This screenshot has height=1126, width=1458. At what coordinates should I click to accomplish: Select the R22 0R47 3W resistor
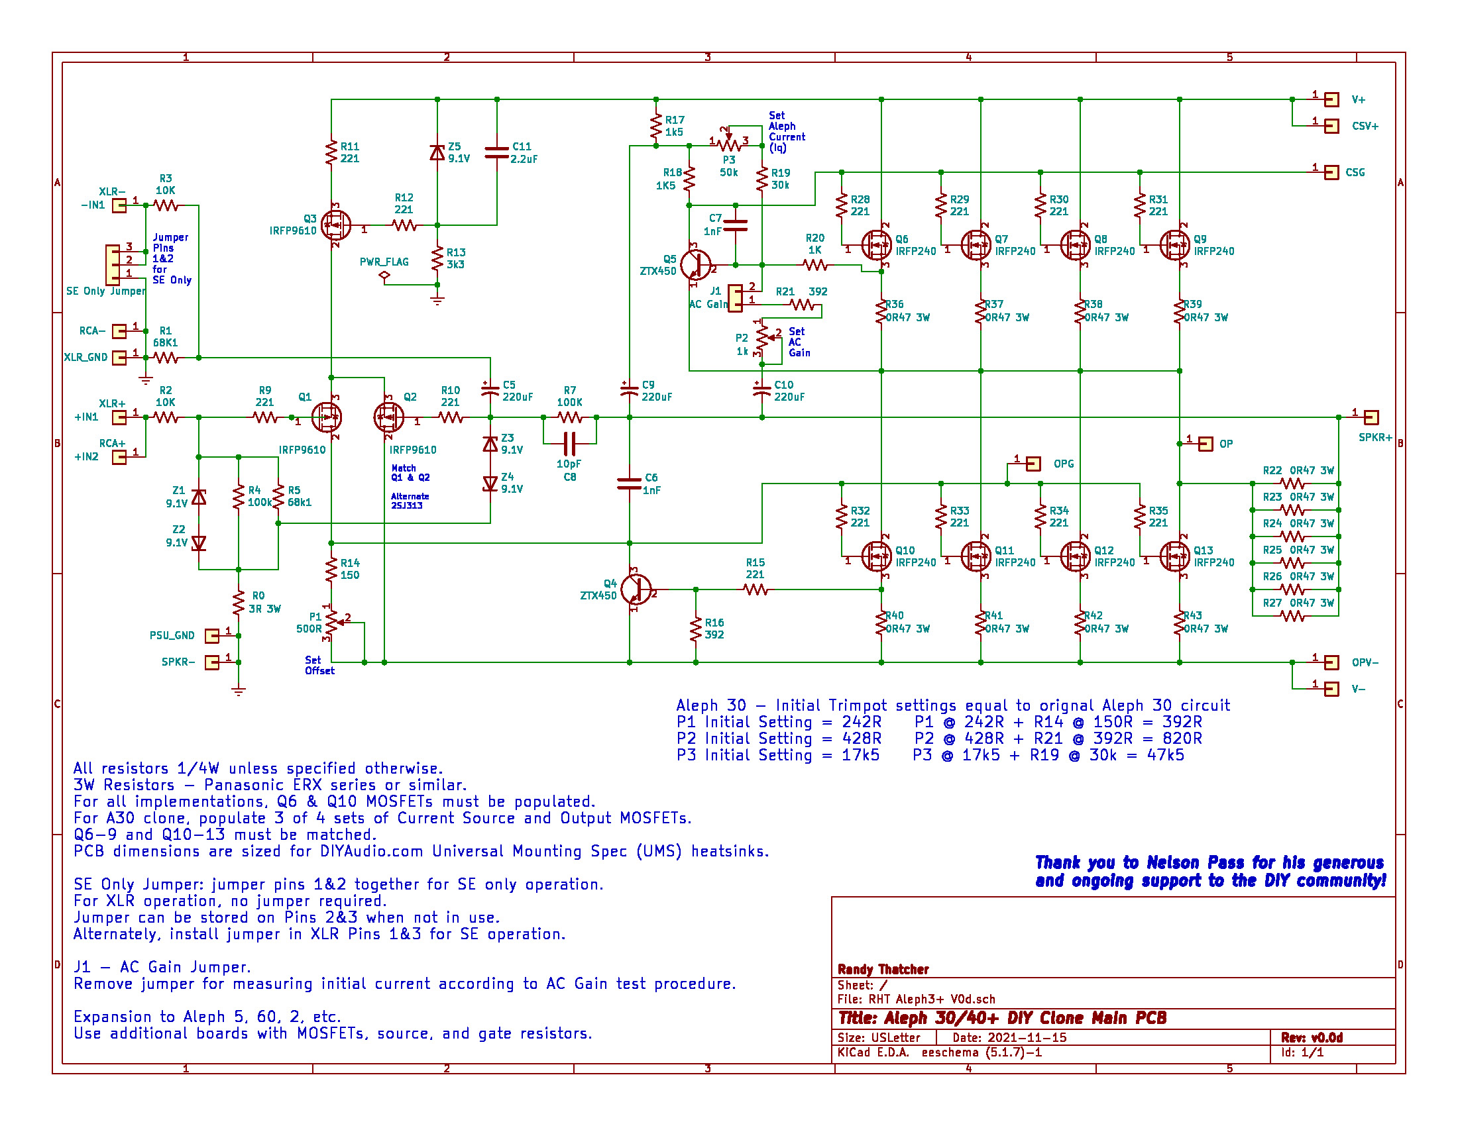pyautogui.click(x=1293, y=484)
